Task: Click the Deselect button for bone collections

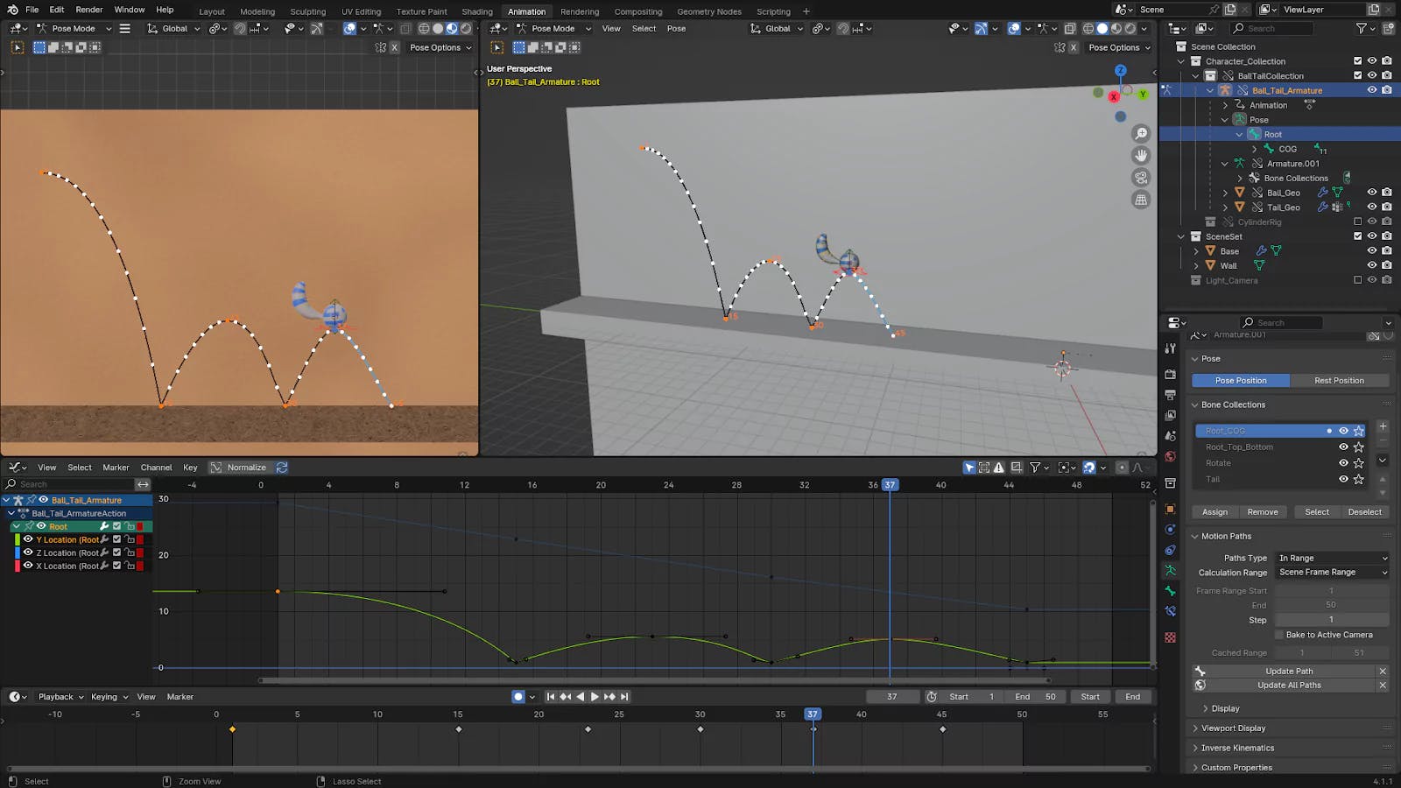Action: click(1364, 512)
